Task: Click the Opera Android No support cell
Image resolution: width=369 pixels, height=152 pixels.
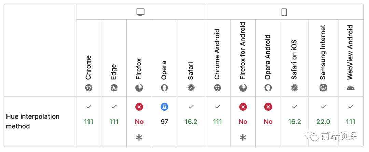Action: coord(268,121)
